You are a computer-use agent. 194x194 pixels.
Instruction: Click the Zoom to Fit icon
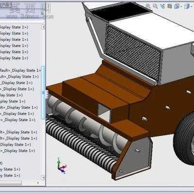[x=148, y=6]
